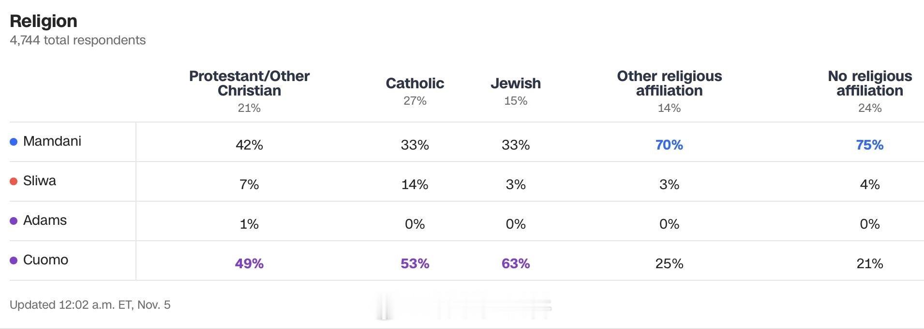The width and height of the screenshot is (924, 329).
Task: Click the Adams row label
Action: pyautogui.click(x=45, y=220)
